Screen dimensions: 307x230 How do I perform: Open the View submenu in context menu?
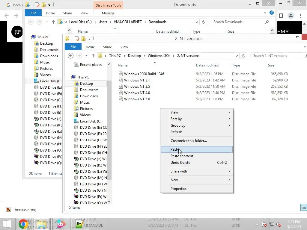click(197, 112)
